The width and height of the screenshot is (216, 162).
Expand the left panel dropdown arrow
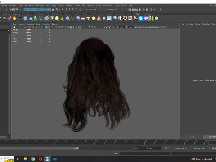8,30
